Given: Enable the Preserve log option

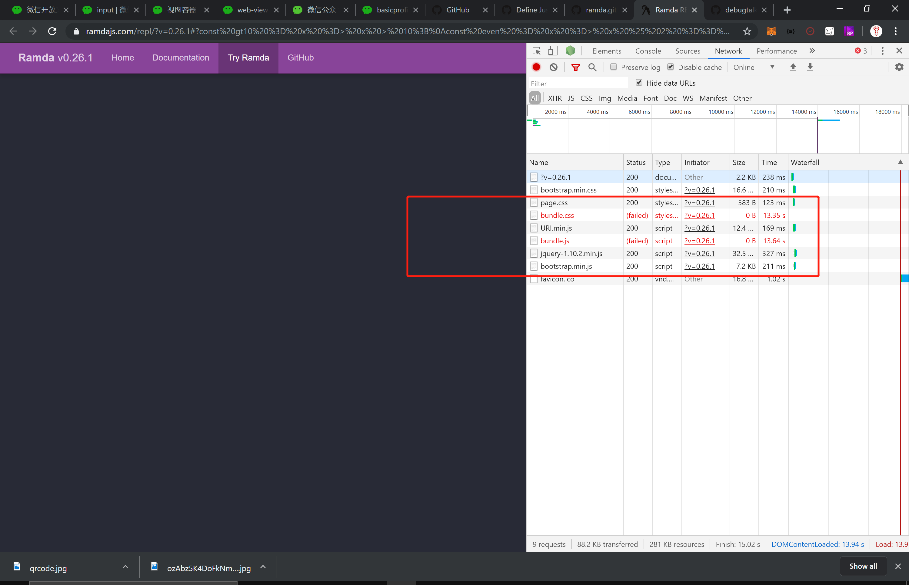Looking at the screenshot, I should point(613,67).
